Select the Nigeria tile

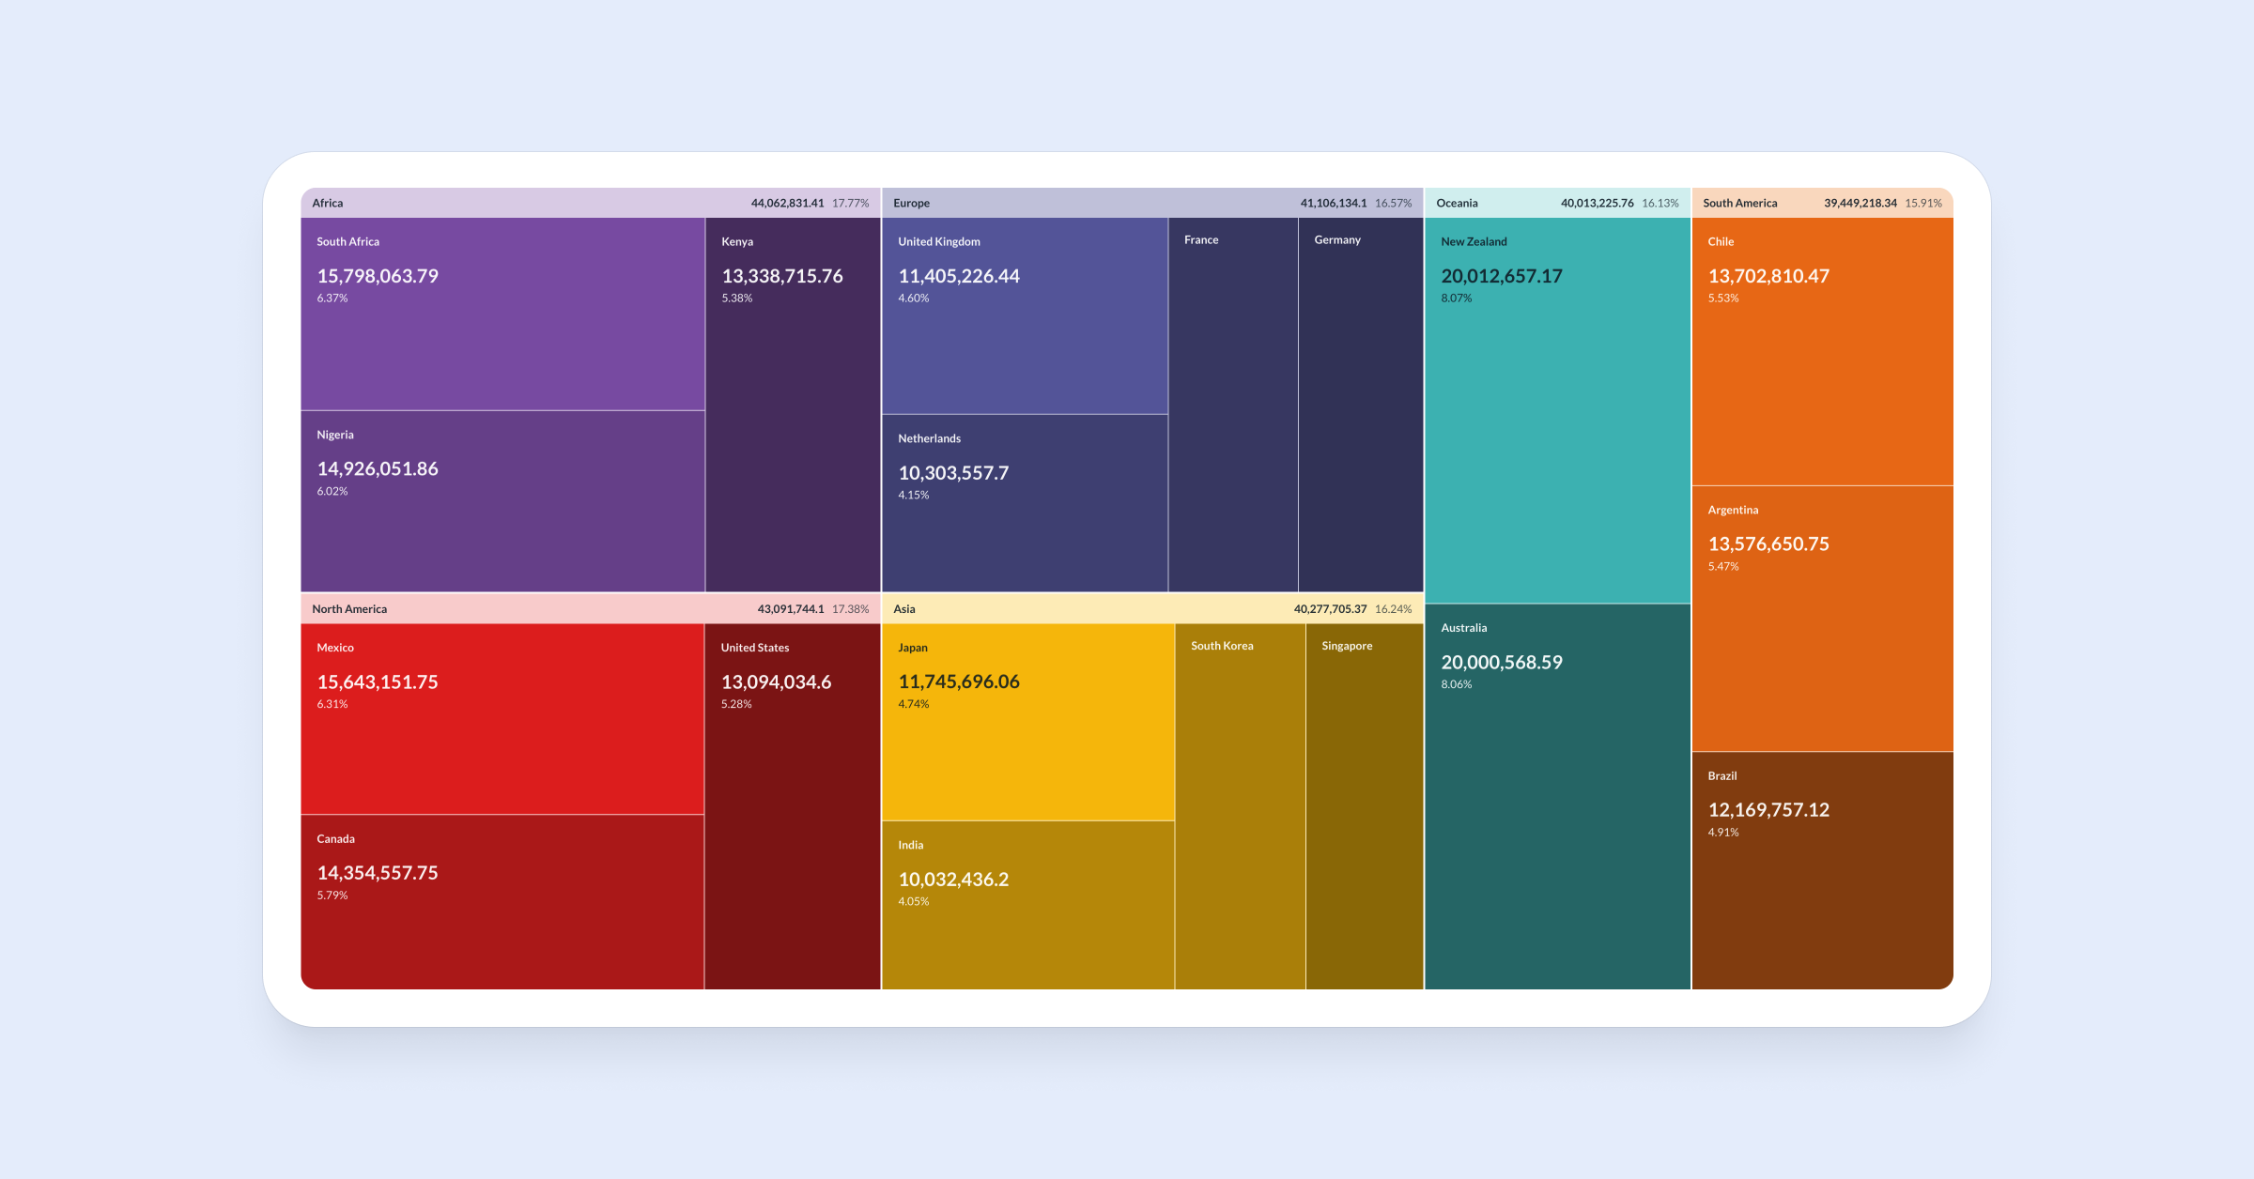502,501
